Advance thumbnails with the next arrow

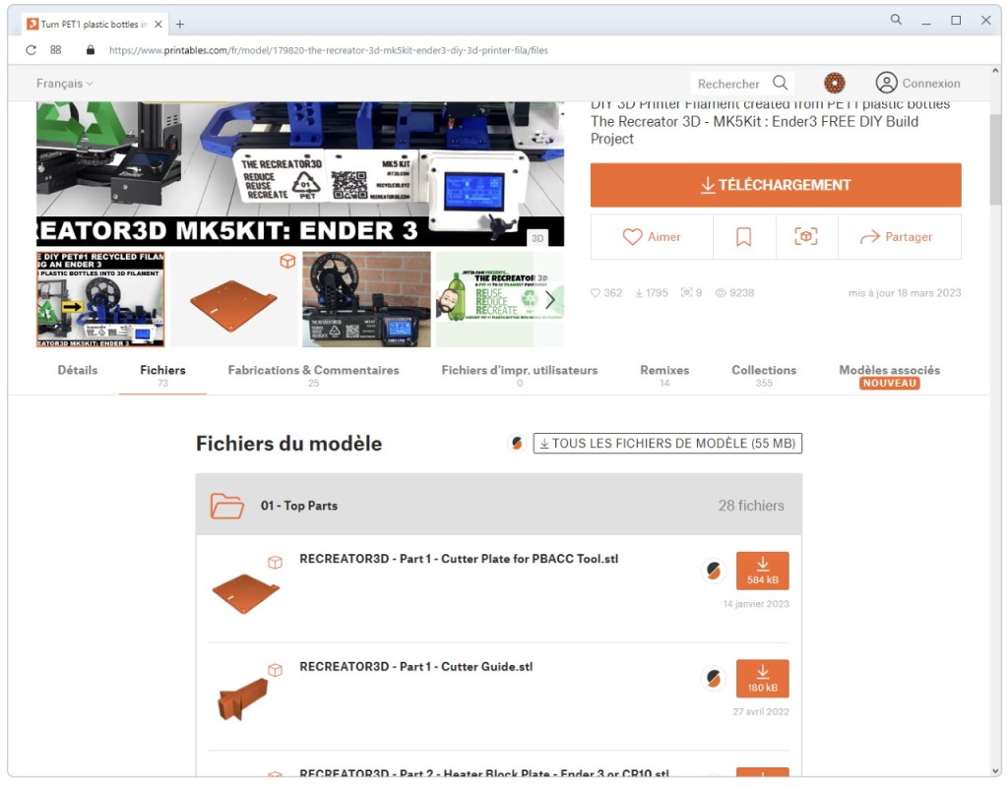coord(550,300)
